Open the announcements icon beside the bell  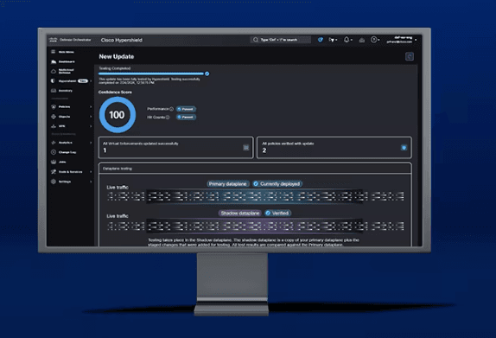pyautogui.click(x=362, y=40)
